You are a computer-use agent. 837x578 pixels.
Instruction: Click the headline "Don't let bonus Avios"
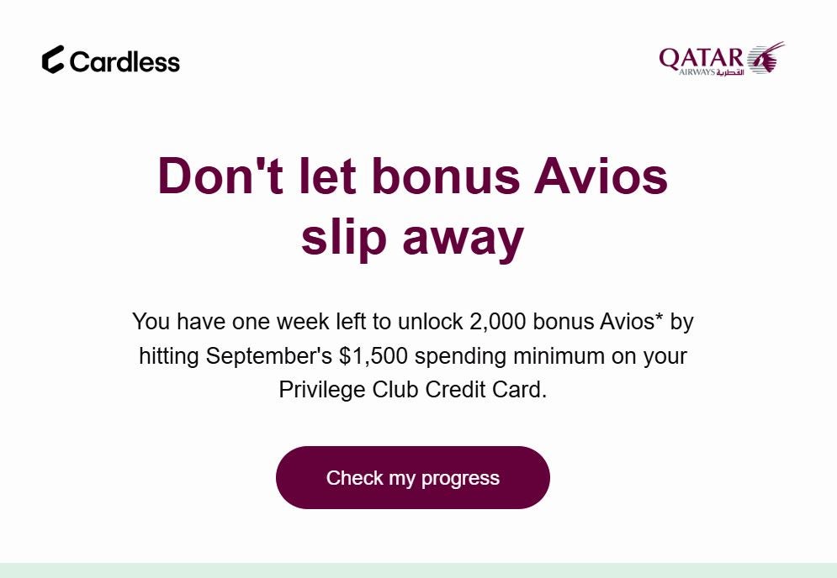tap(411, 176)
